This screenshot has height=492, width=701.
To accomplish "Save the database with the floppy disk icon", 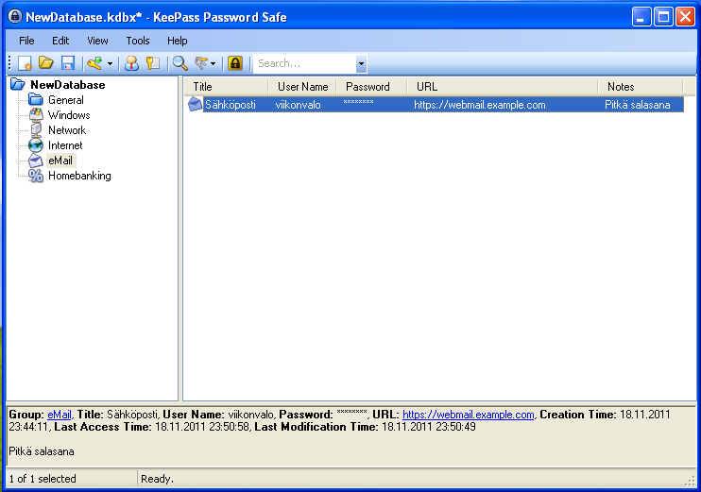I will coord(67,63).
